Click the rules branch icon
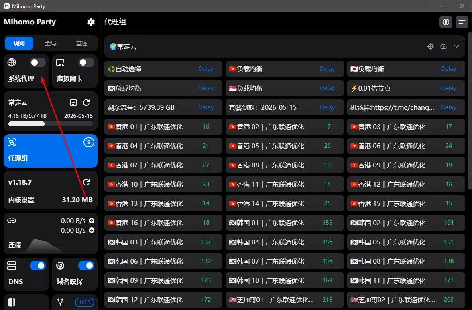The image size is (472, 310). (60, 302)
